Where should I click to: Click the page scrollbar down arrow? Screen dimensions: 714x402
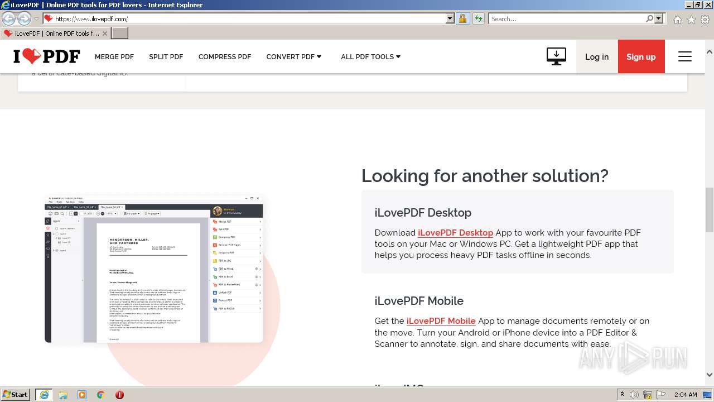[x=710, y=375]
